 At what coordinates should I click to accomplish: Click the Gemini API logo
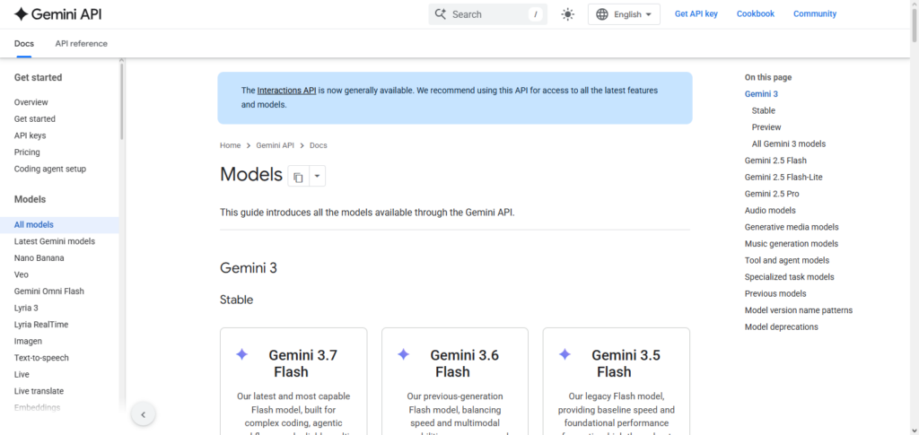point(57,14)
